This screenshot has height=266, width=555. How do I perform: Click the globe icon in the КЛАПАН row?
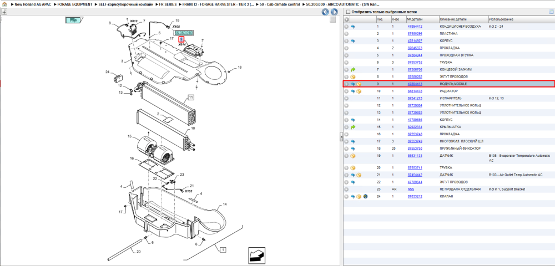[x=365, y=196]
